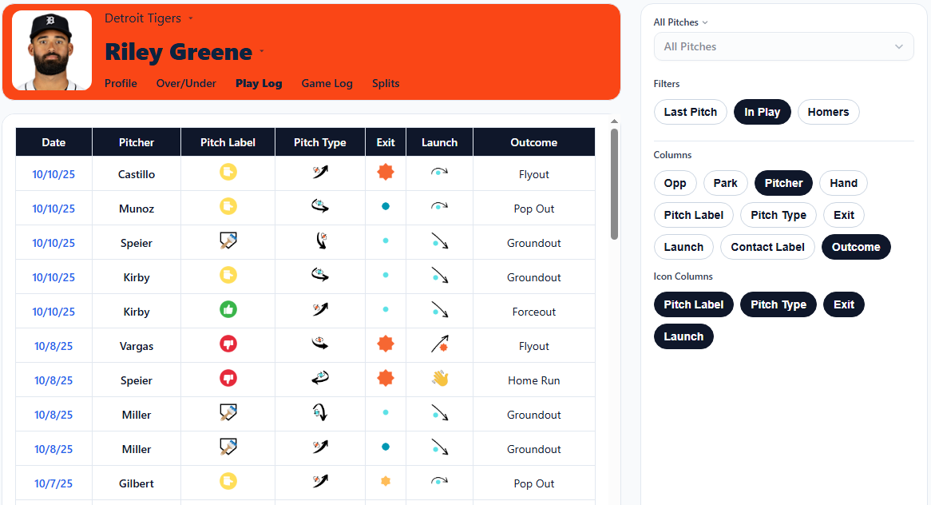The image size is (931, 505).
Task: Click the green thumbs-up pitch label on Kirby's forceout row
Action: tap(228, 308)
